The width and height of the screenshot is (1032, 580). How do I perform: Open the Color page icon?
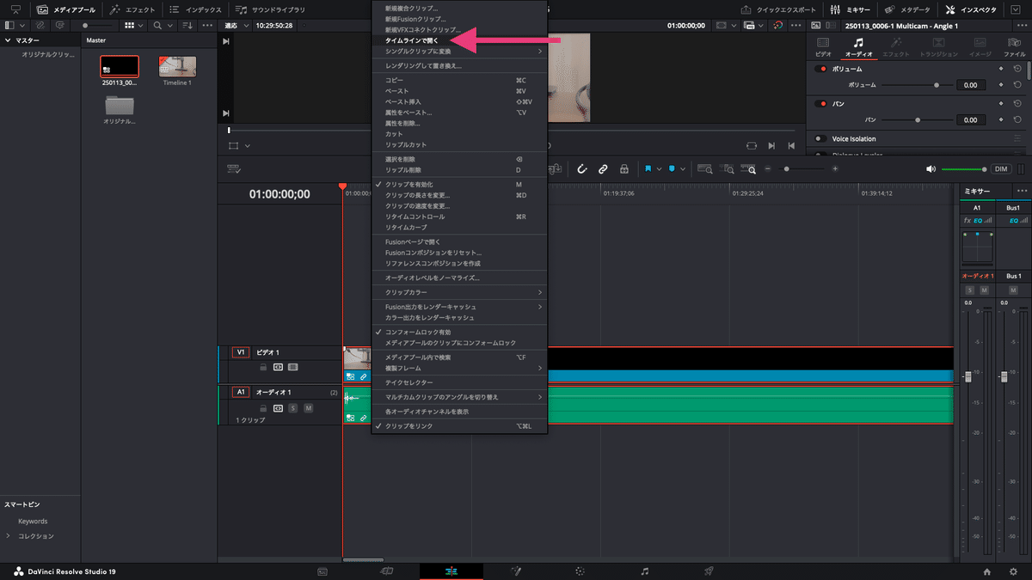click(x=580, y=571)
